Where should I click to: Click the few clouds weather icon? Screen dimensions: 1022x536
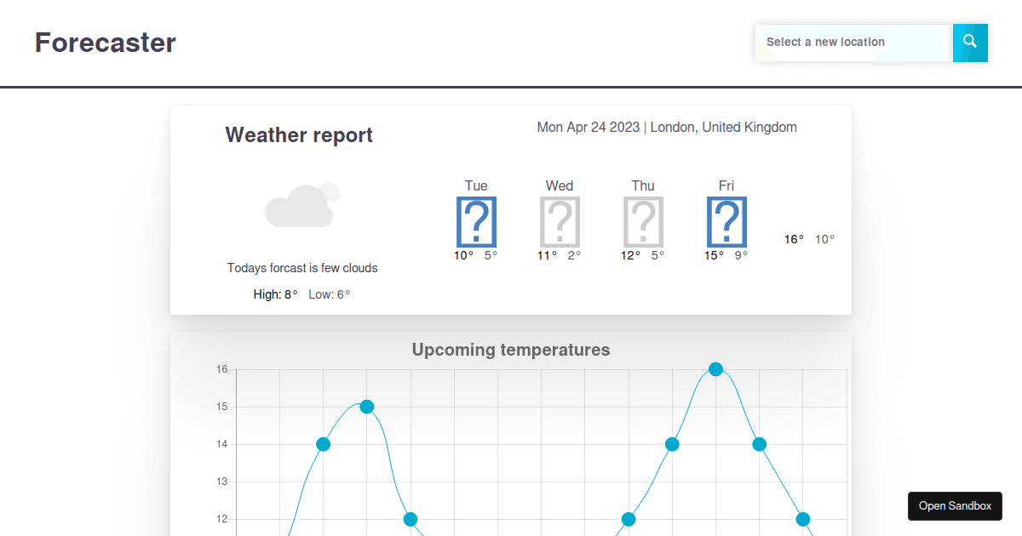coord(302,204)
